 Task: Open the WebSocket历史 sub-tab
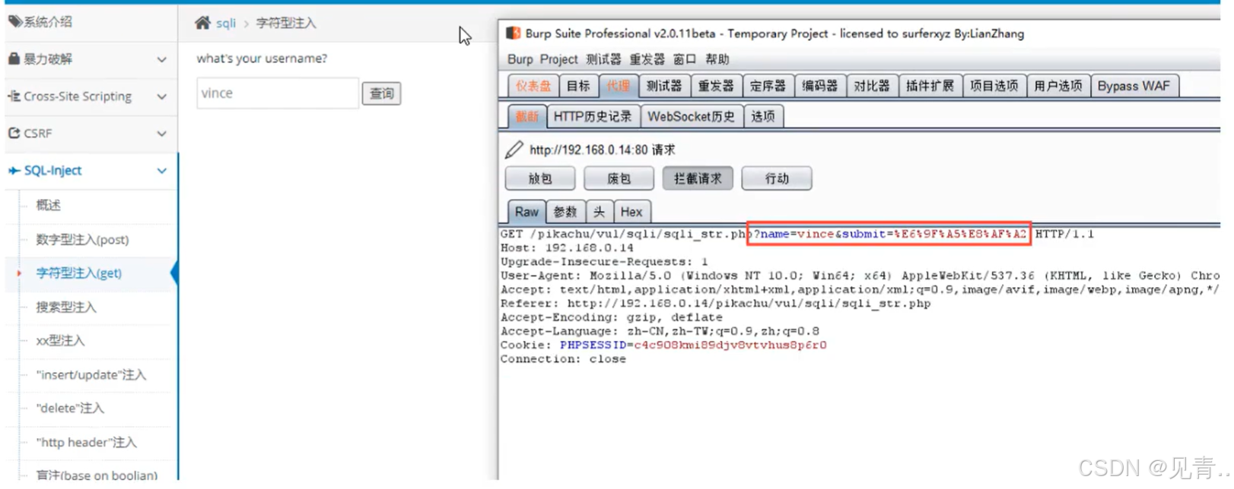point(691,116)
